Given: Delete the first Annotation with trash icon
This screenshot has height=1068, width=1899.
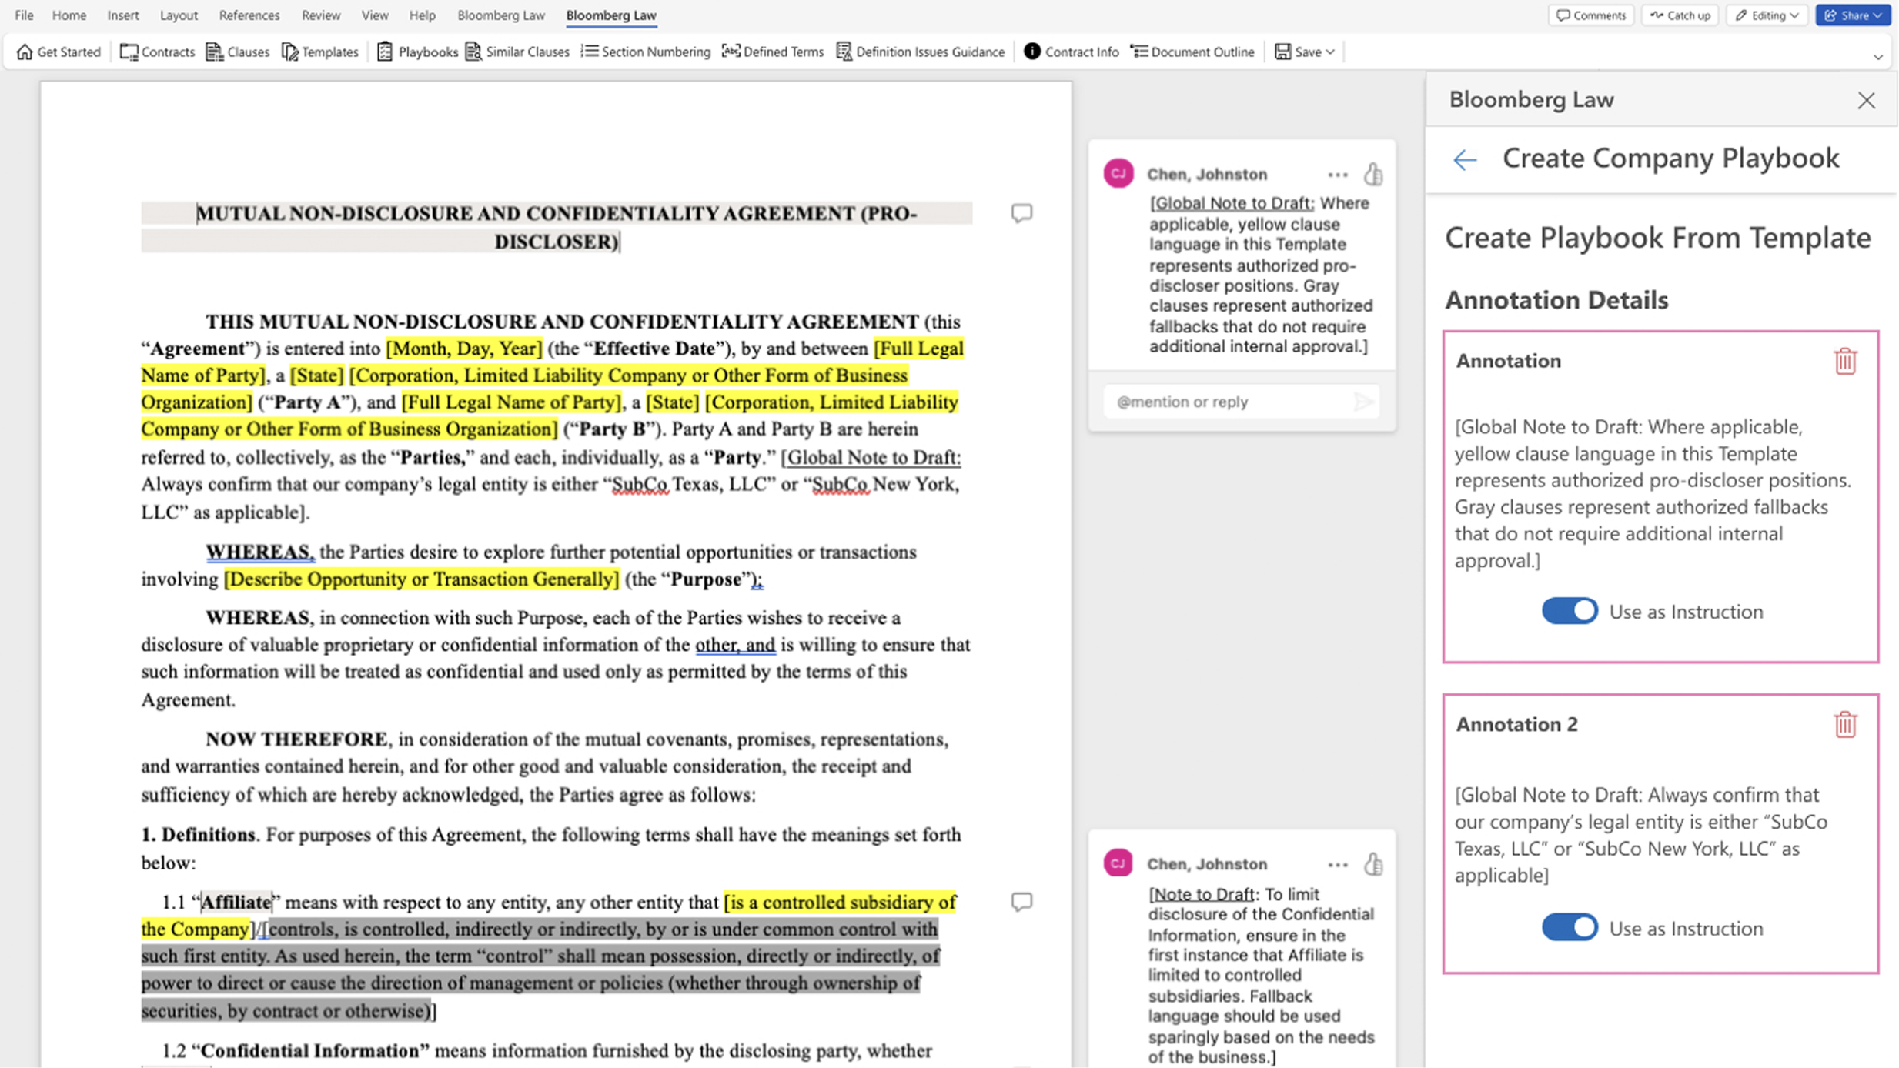Looking at the screenshot, I should coord(1845,361).
